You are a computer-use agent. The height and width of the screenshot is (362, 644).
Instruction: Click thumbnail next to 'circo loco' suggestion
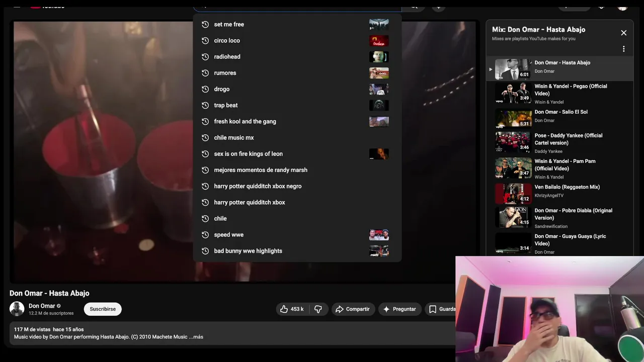click(x=379, y=40)
